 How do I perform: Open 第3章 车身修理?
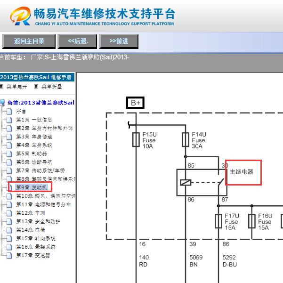(34, 137)
